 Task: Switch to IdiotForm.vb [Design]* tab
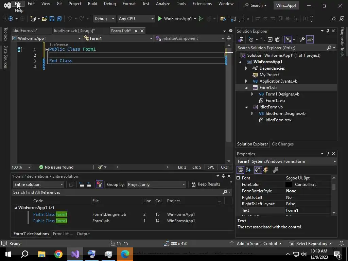click(x=74, y=31)
